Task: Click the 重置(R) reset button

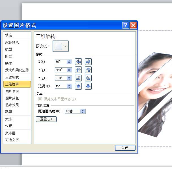Action: 46,119
